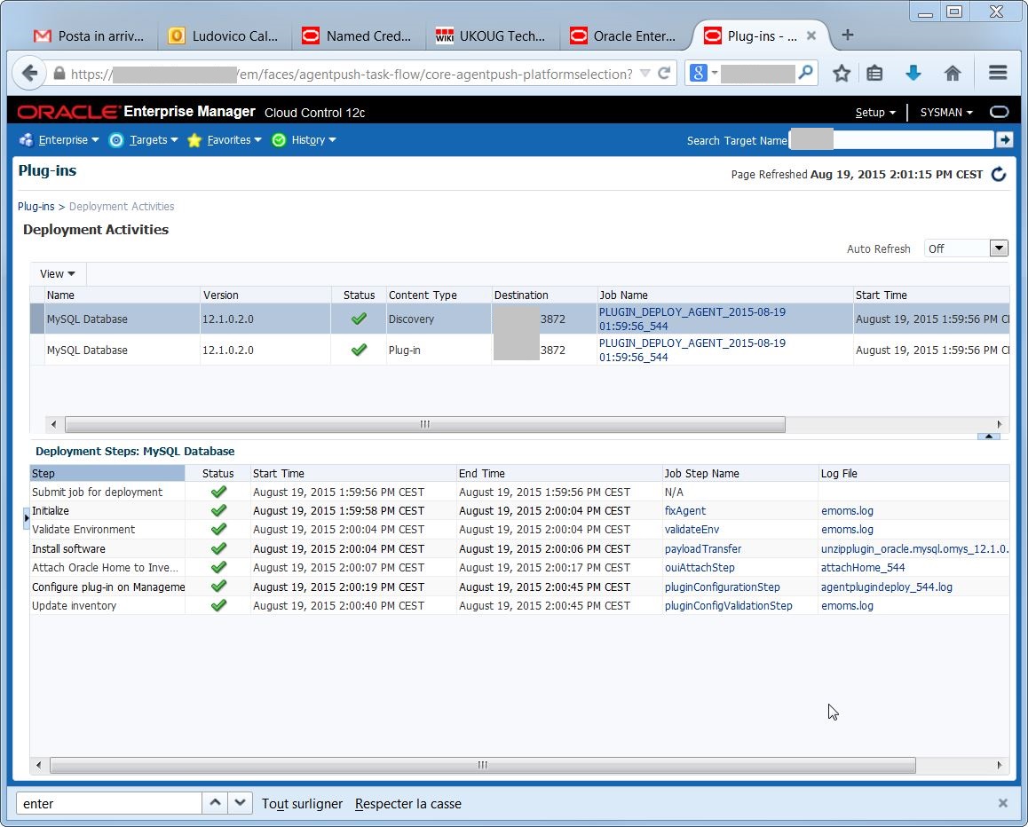The image size is (1028, 827).
Task: Open the pluginConfigValidationStep link
Action: [728, 605]
